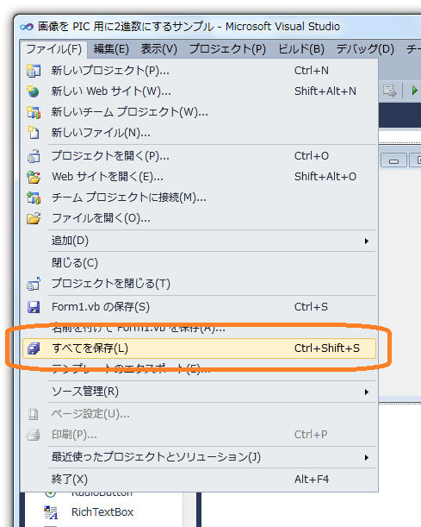The image size is (421, 527).
Task: Click the green Start Debugging arrow in toolbar
Action: (x=414, y=90)
